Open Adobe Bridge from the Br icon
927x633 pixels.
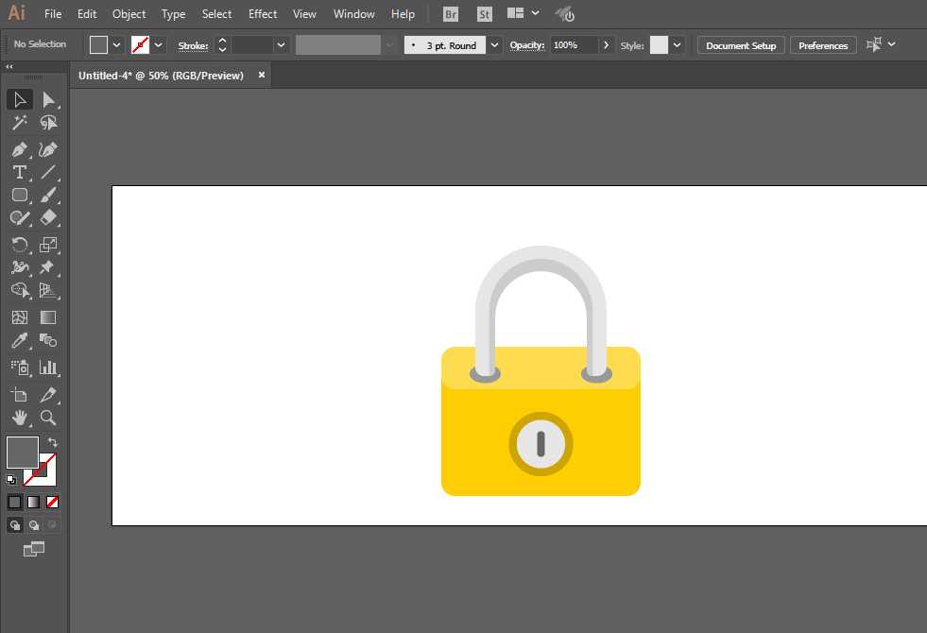pyautogui.click(x=451, y=14)
